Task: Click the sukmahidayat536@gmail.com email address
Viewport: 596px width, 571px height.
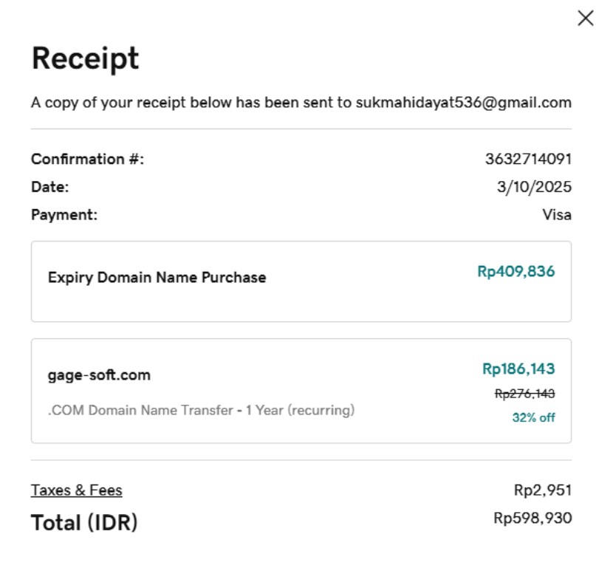Action: pos(463,103)
